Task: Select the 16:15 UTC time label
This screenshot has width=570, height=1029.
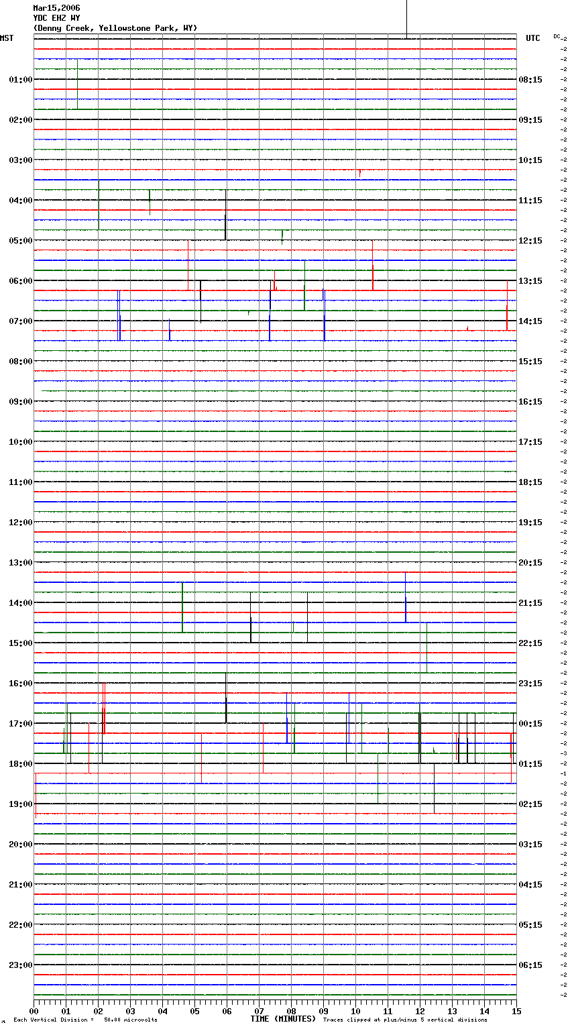Action: 530,402
